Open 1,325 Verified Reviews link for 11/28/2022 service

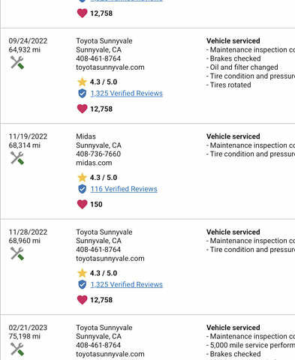pyautogui.click(x=126, y=284)
